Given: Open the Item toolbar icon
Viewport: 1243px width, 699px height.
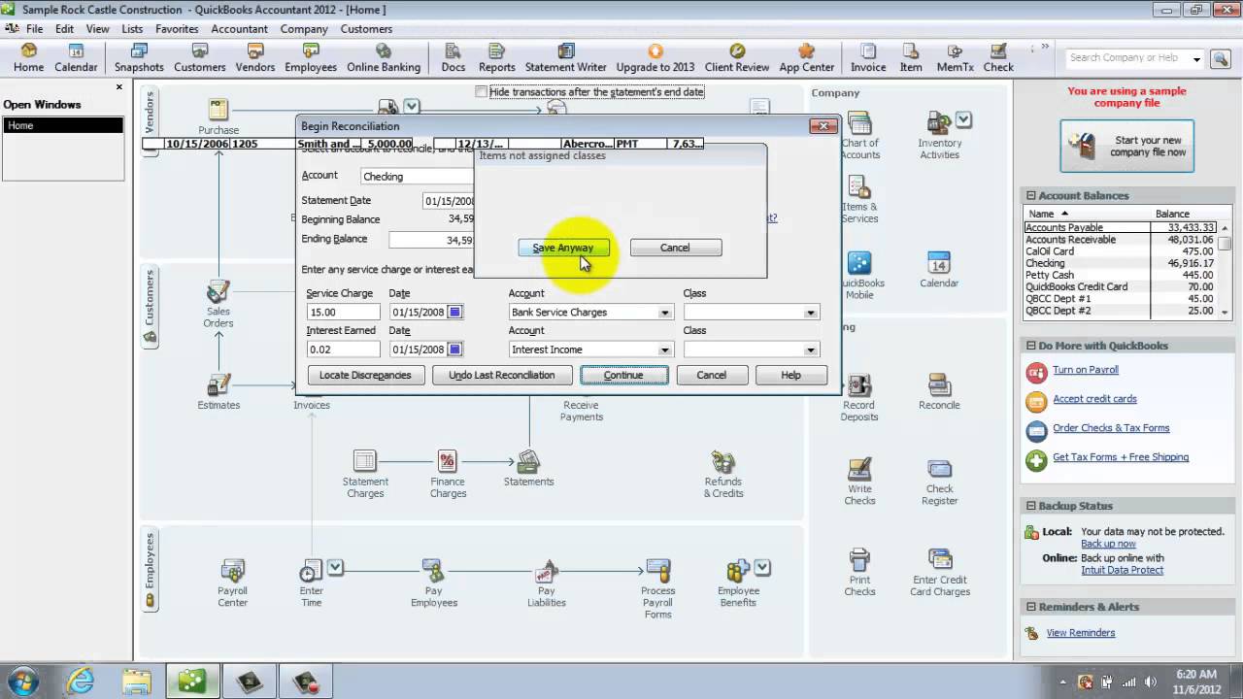Looking at the screenshot, I should [x=911, y=58].
